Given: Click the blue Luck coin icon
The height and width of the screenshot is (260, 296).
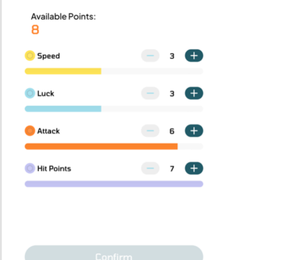Looking at the screenshot, I should [x=30, y=93].
